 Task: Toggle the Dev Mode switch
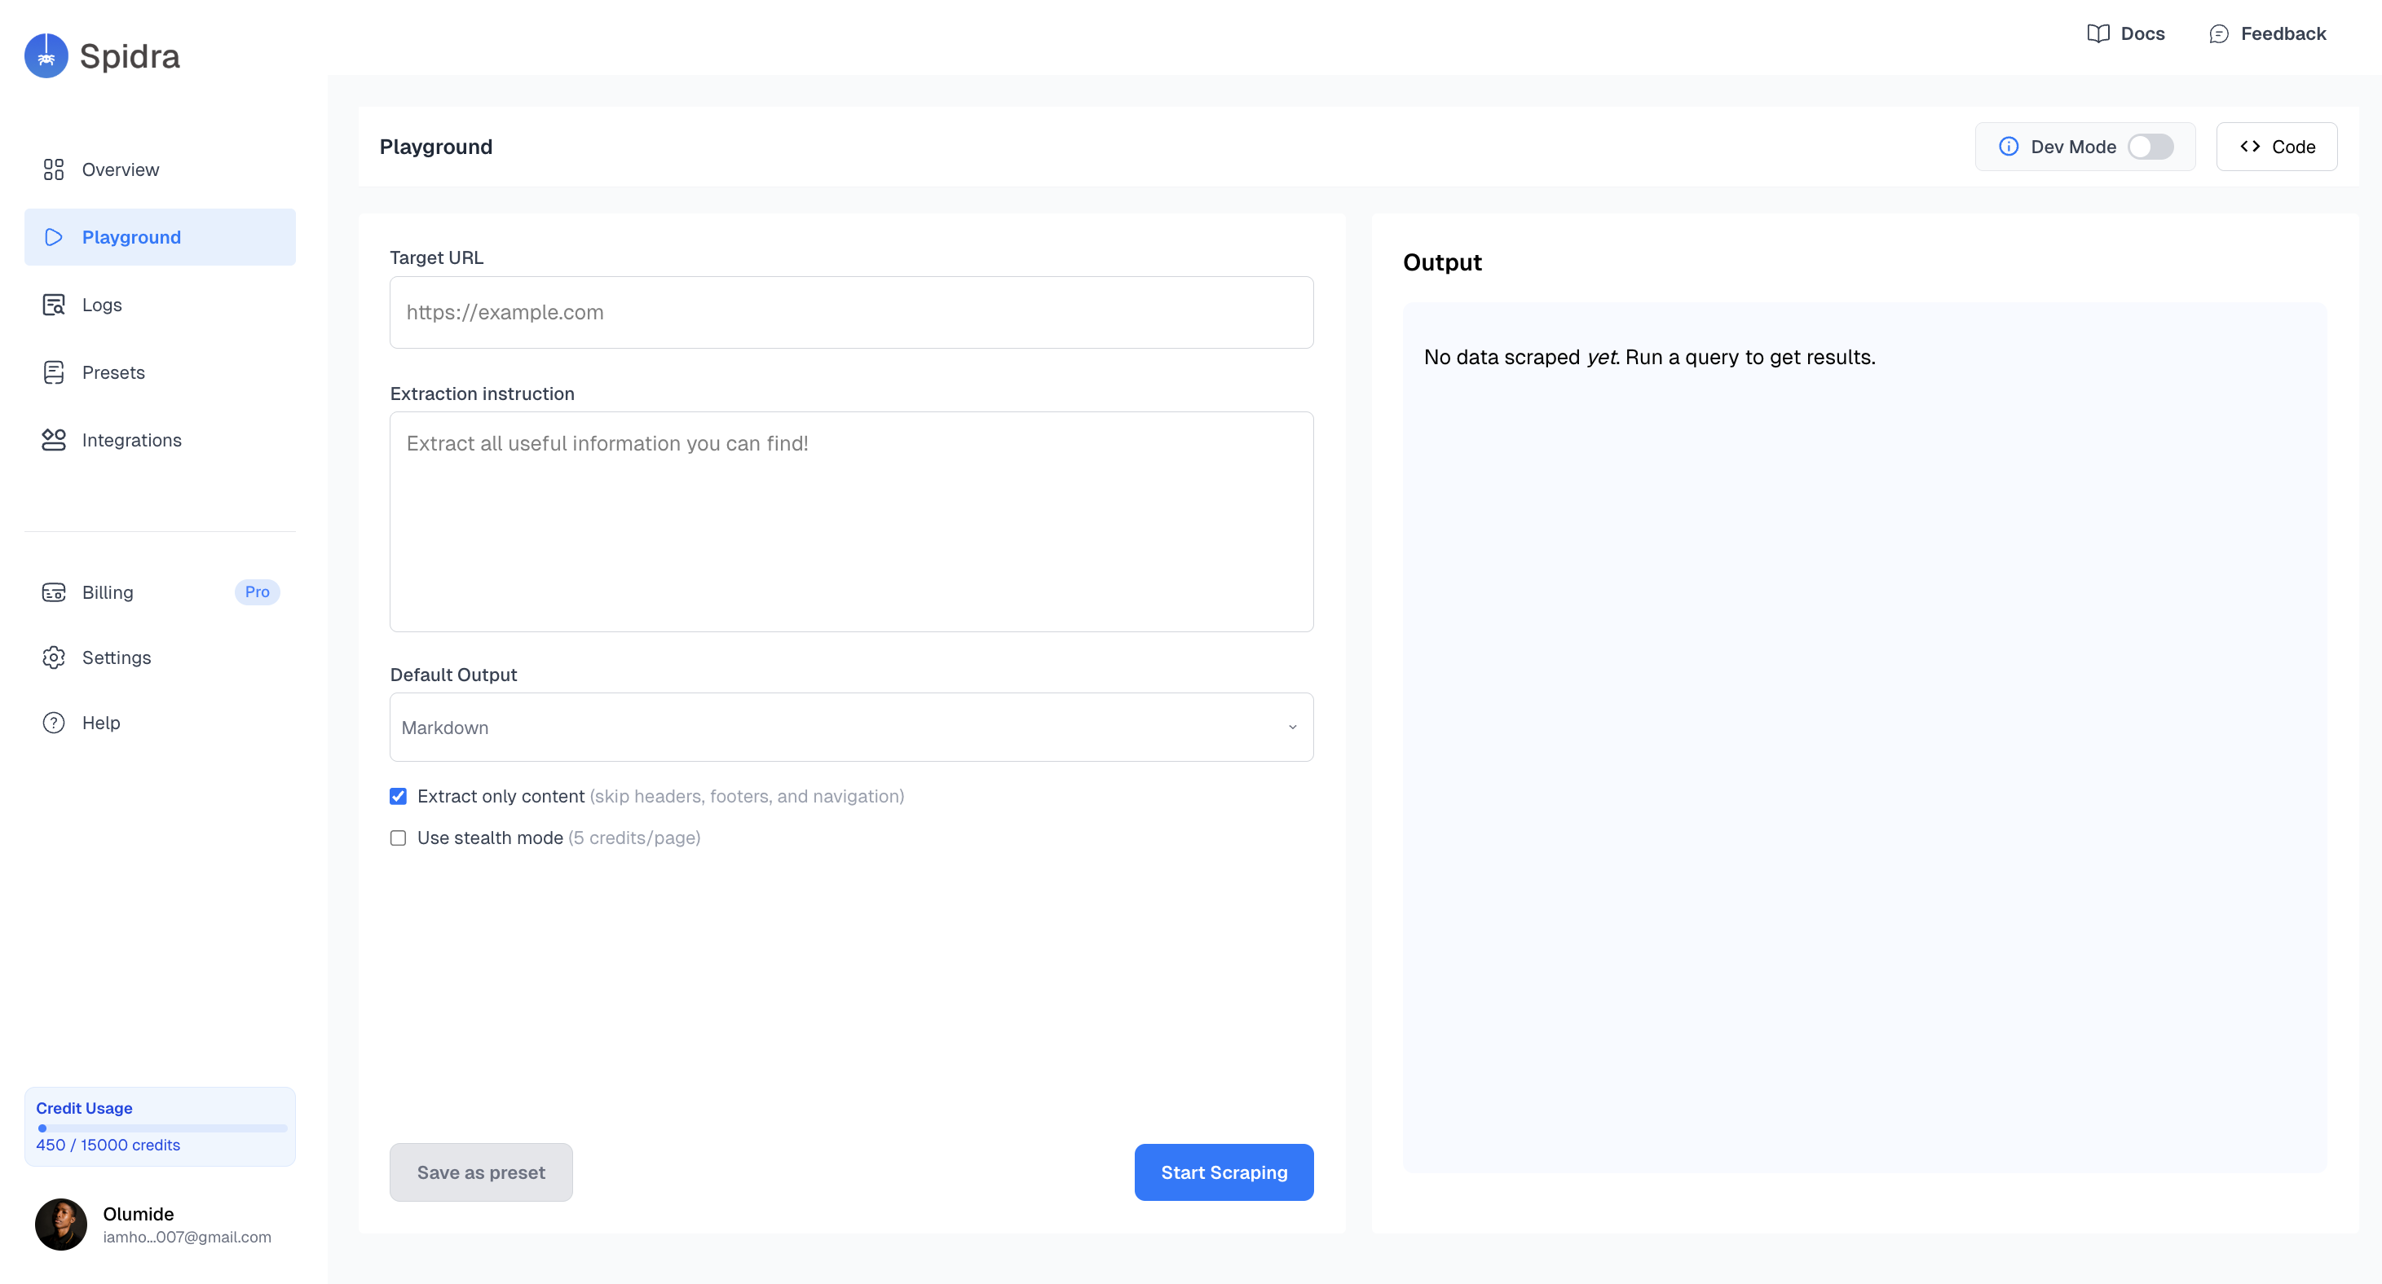click(2150, 147)
